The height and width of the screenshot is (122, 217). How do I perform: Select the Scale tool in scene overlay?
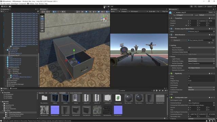click(42, 23)
